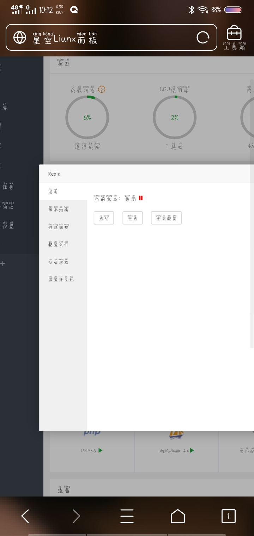Click the 状态 section heading
Viewport: 254px width, 536px height.
pyautogui.click(x=64, y=63)
